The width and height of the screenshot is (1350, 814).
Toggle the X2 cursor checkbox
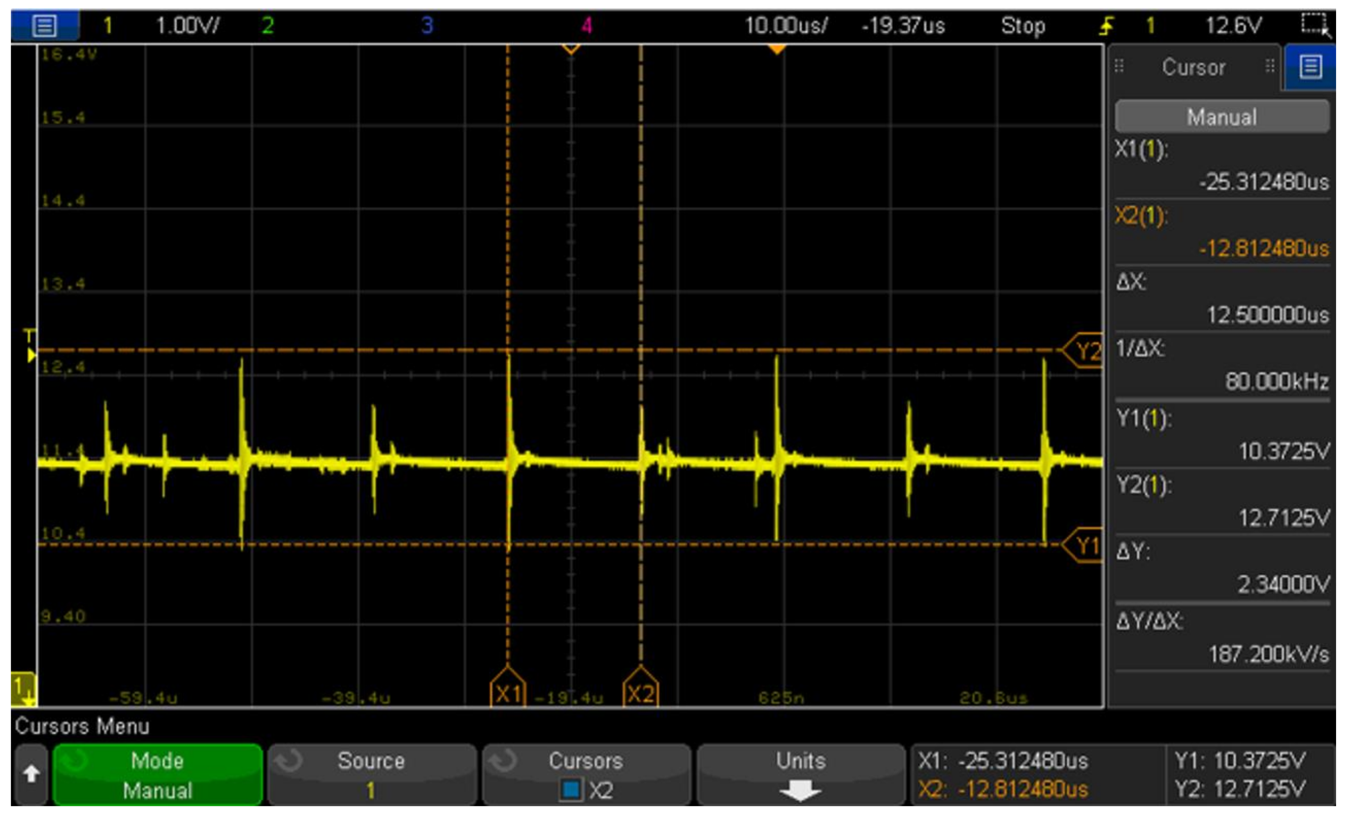click(571, 790)
